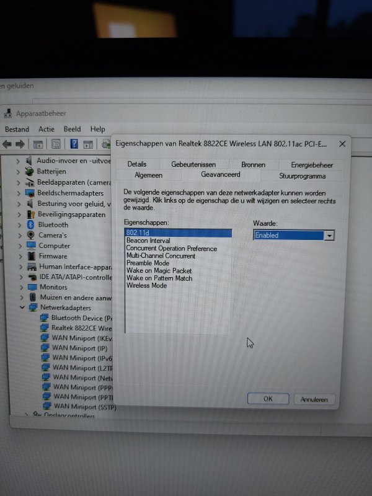Image resolution: width=372 pixels, height=496 pixels.
Task: Open the Actie menu
Action: click(x=46, y=129)
